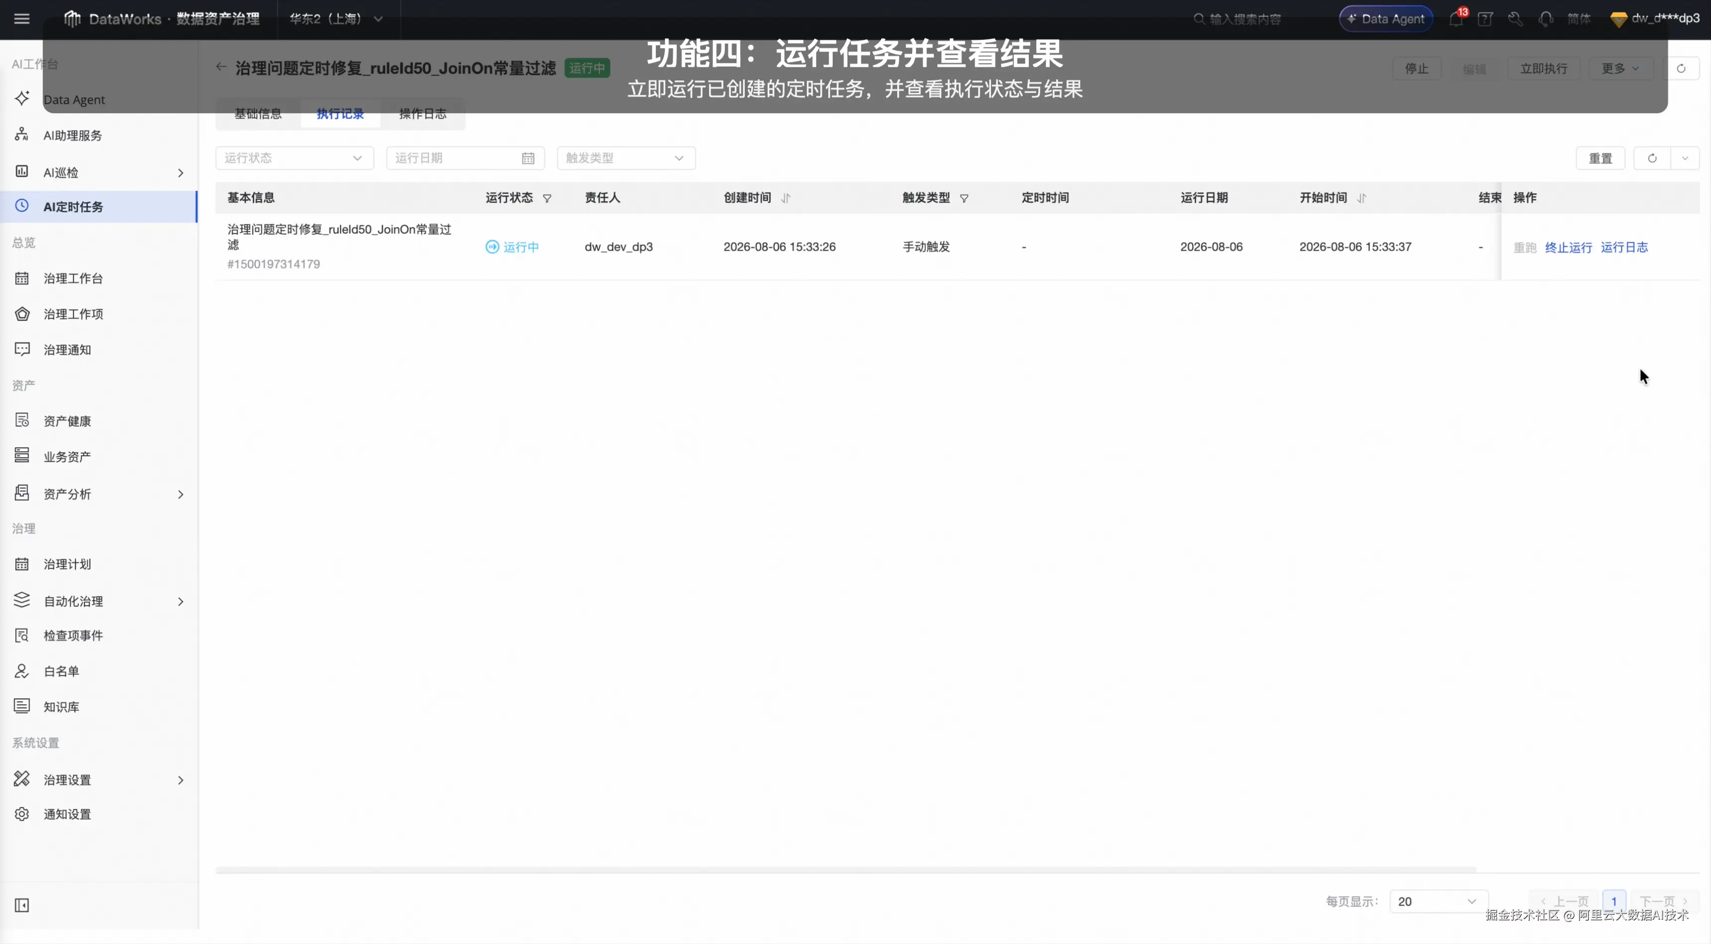Sort by 开始时间 column
This screenshot has height=944, width=1711.
click(x=1361, y=199)
